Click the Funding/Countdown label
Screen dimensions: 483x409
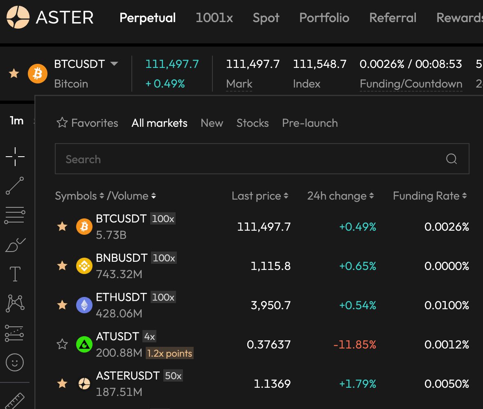(411, 84)
